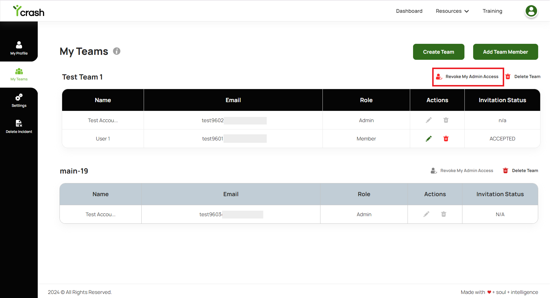Expand the Resources dropdown
The image size is (557, 298).
(x=452, y=11)
